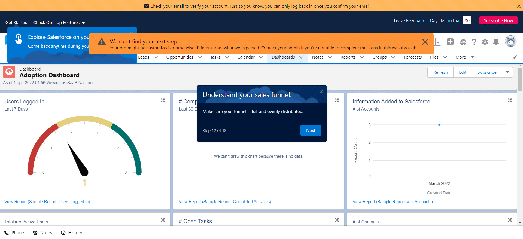
Task: Close the sales funnel walkthrough popup
Action: [321, 92]
